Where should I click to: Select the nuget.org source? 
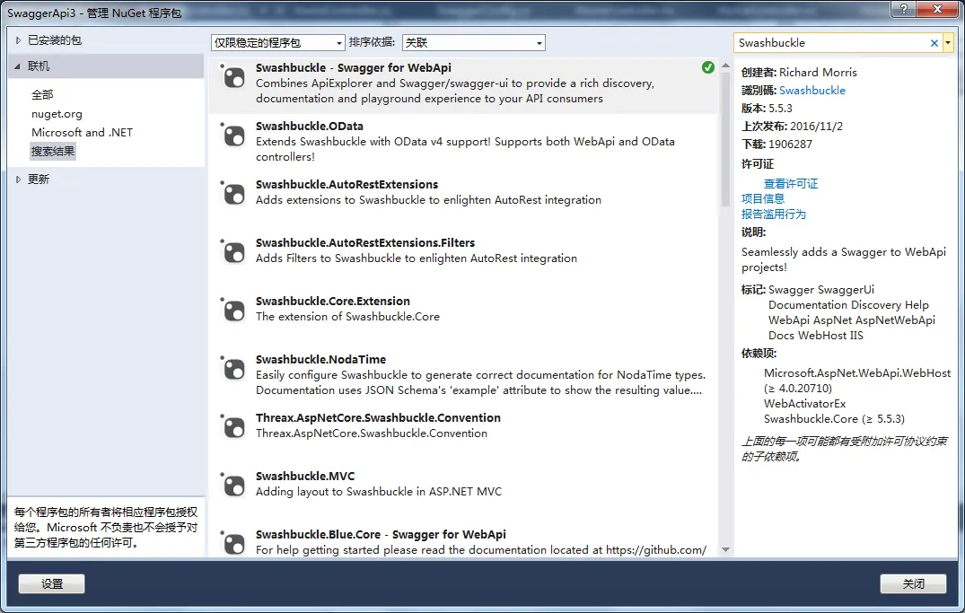tap(57, 114)
